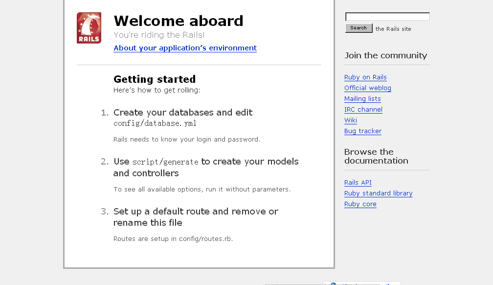Open the Ruby standard library link
This screenshot has width=493, height=285.
pyautogui.click(x=378, y=193)
